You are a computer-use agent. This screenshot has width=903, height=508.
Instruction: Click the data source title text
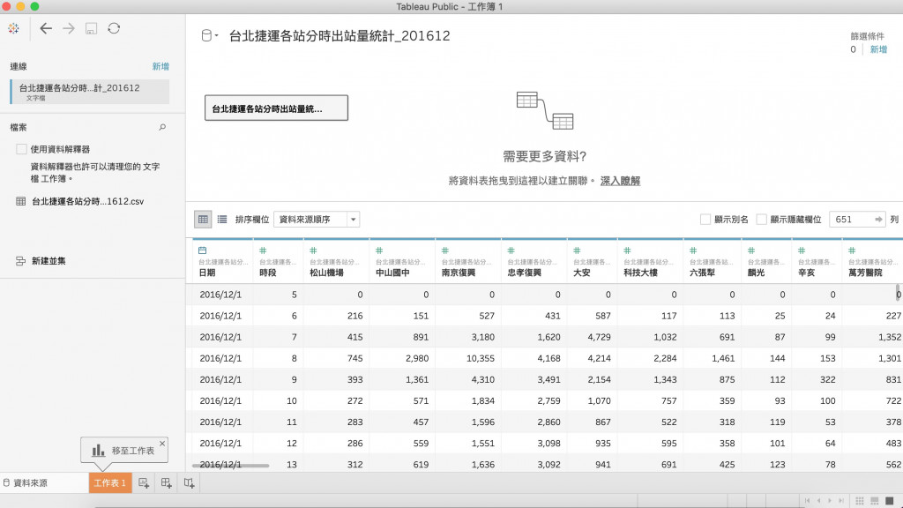340,35
